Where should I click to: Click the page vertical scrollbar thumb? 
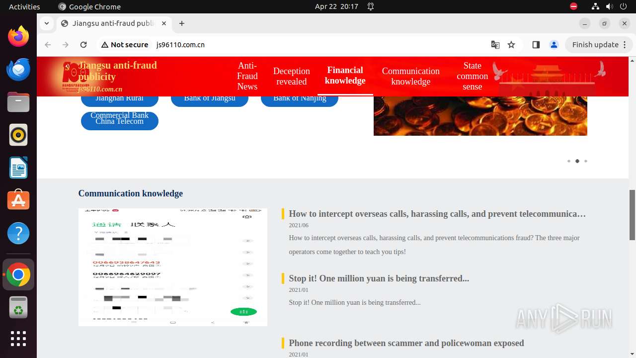coord(632,215)
